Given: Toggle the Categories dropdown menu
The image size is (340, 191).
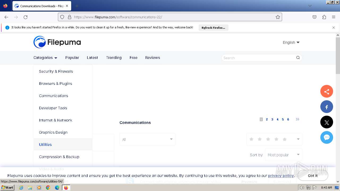Looking at the screenshot, I should (x=45, y=58).
